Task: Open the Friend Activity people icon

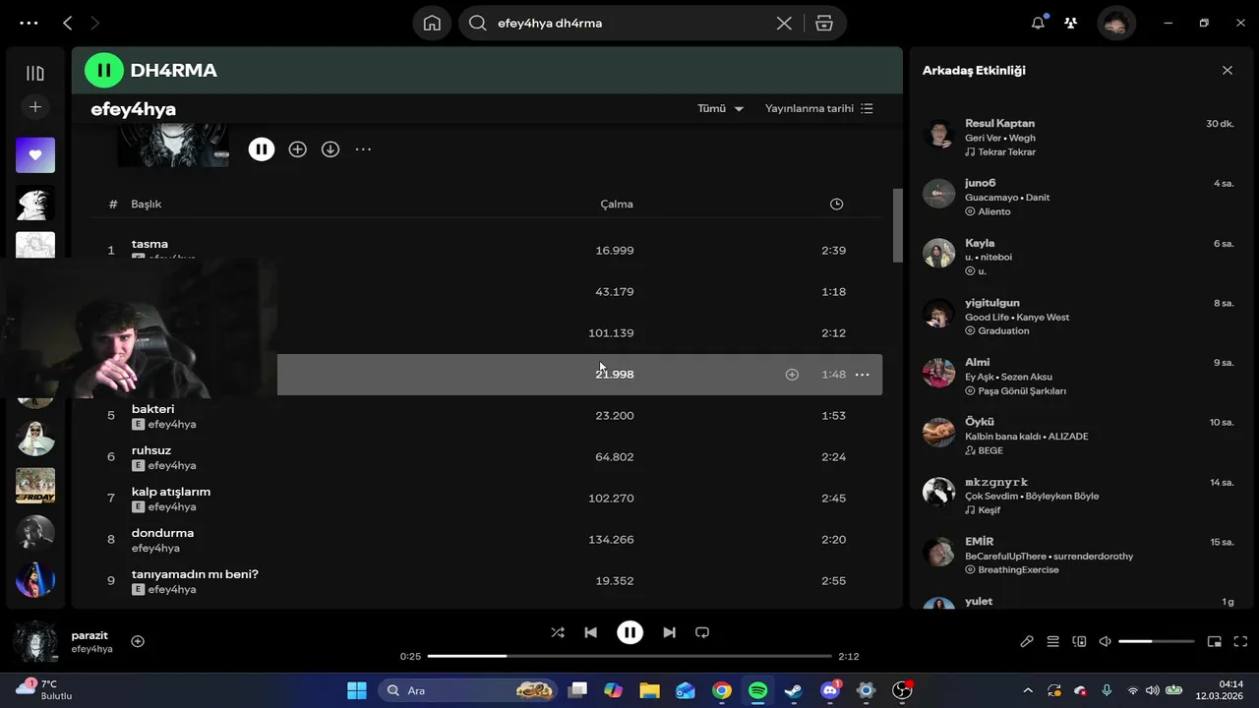Action: tap(1071, 23)
